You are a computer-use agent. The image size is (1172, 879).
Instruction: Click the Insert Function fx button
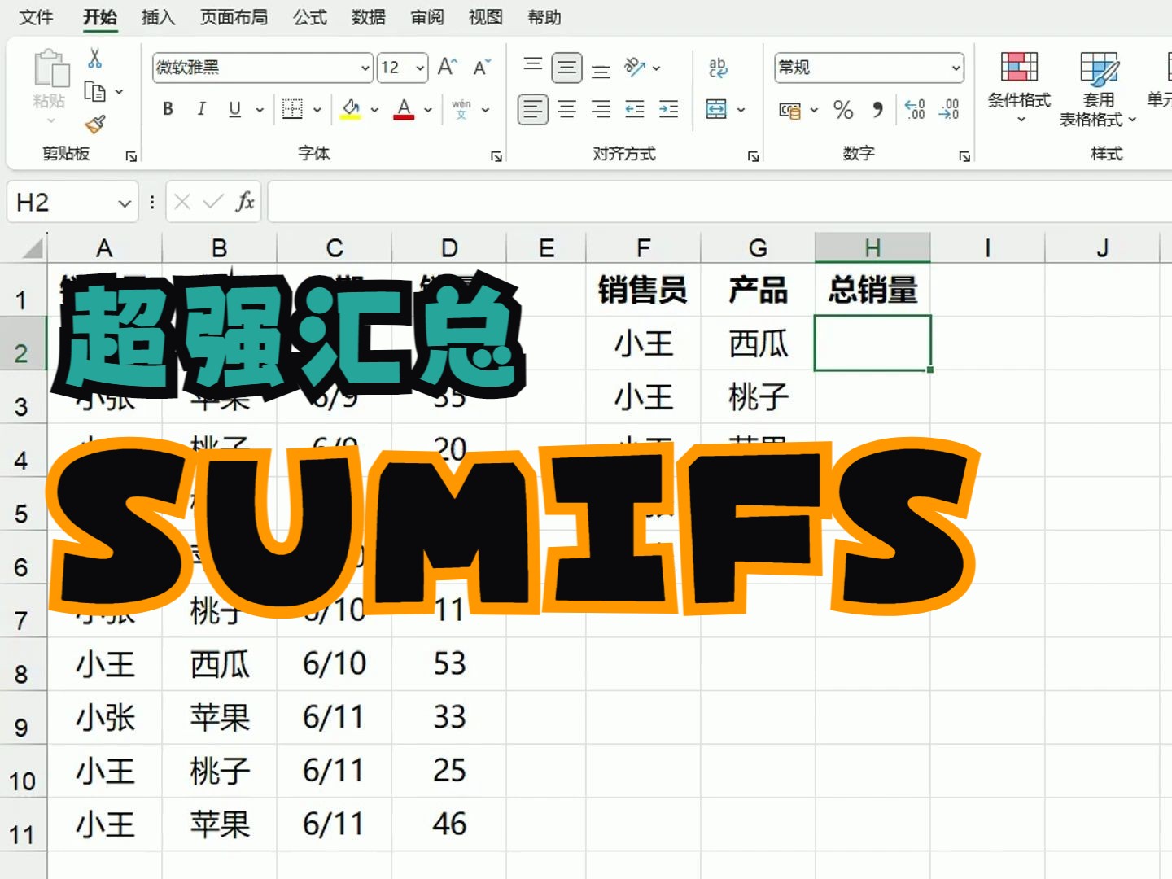243,201
